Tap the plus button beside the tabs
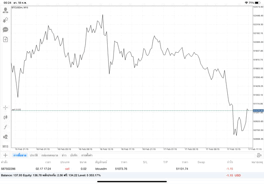 [5, 155]
